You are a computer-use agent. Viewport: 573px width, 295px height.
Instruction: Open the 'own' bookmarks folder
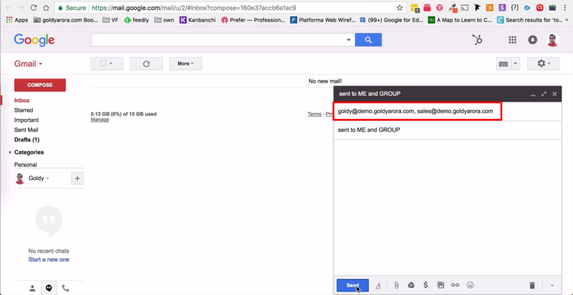coord(165,20)
